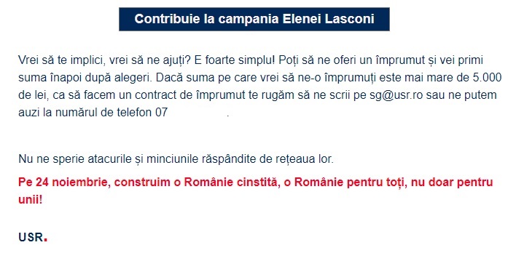This screenshot has width=508, height=277.
Task: Click the phrase suma înapoi după alegeri
Action: pyautogui.click(x=85, y=78)
